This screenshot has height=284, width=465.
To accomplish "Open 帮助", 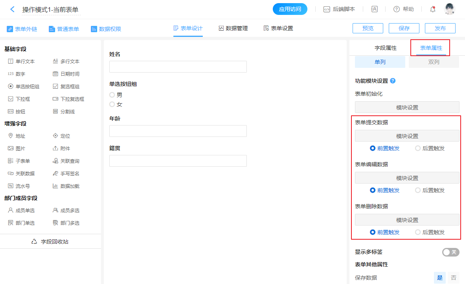I will [404, 9].
